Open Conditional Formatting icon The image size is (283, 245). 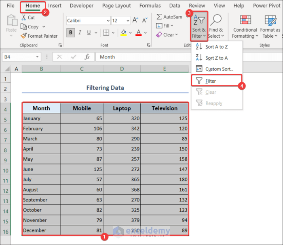click(245, 20)
